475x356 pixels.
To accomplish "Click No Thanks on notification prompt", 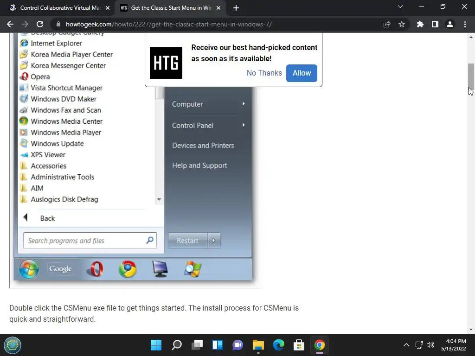I will (264, 73).
